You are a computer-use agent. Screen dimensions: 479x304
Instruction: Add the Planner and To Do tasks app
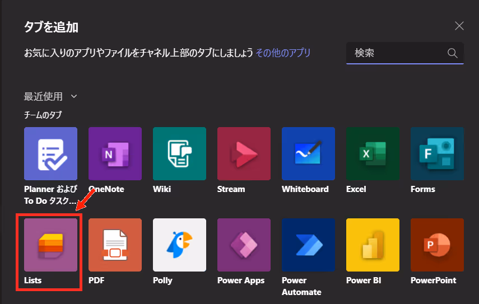51,153
